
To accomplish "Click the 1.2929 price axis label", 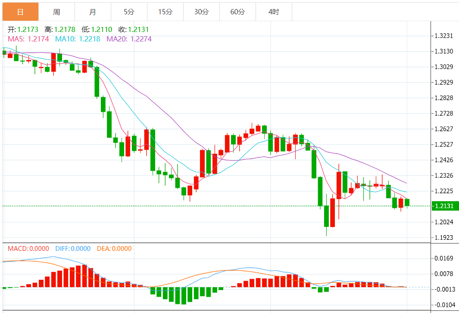I will 444,82.
